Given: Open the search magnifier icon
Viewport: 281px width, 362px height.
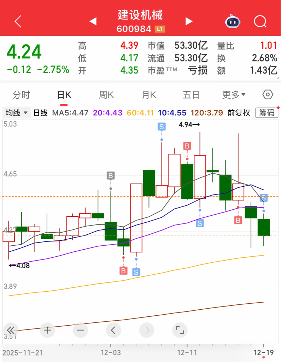Looking at the screenshot, I should pyautogui.click(x=260, y=22).
